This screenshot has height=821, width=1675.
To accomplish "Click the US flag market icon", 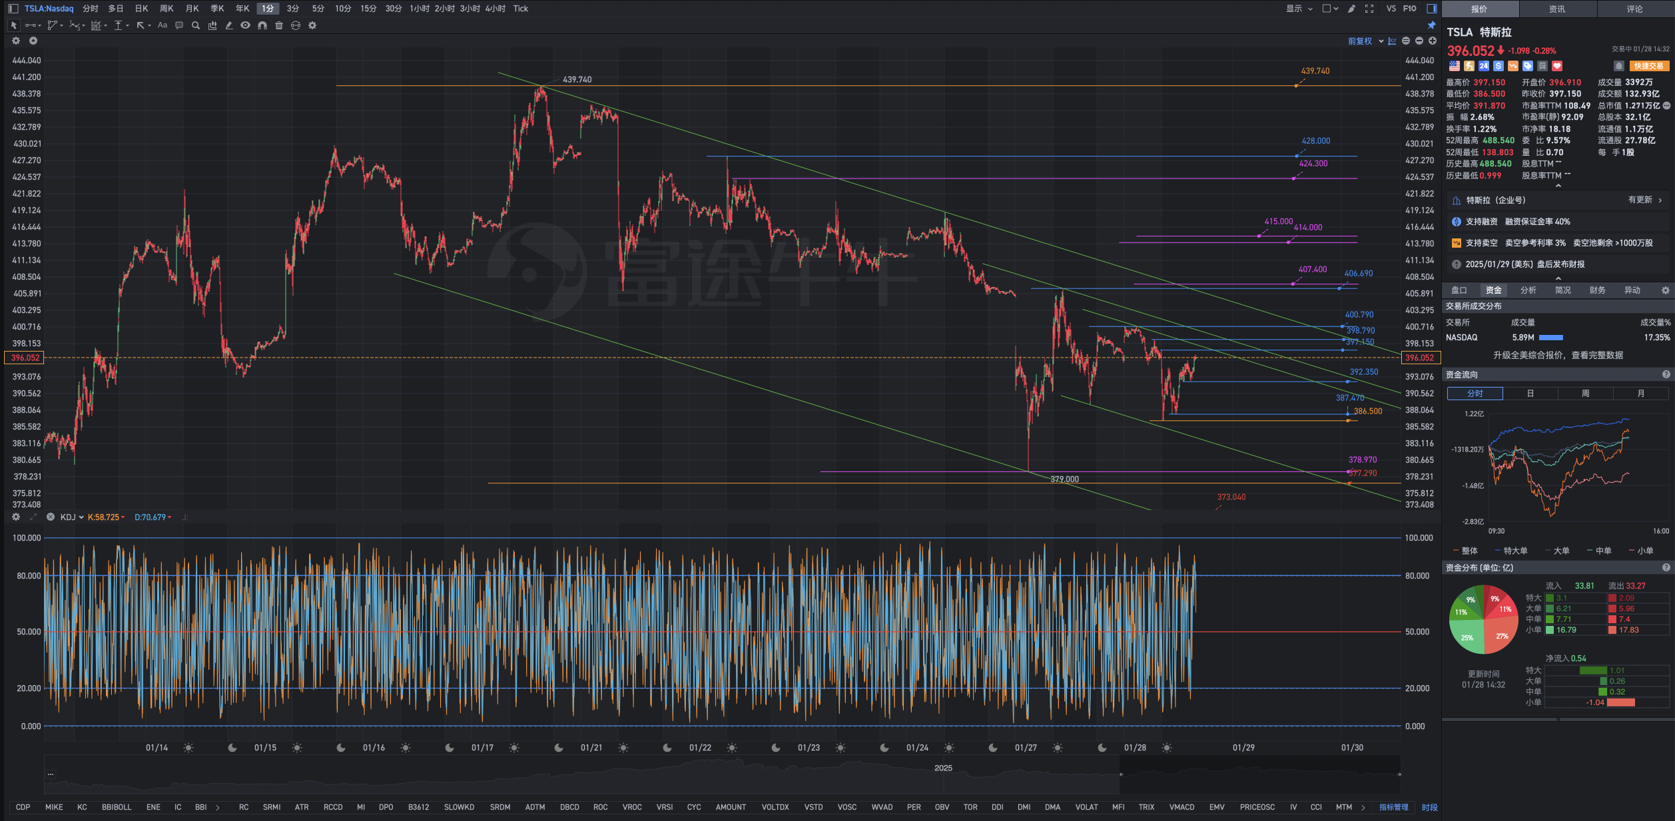I will click(x=1455, y=66).
